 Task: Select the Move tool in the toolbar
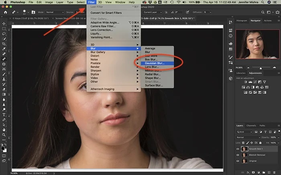tap(4, 24)
